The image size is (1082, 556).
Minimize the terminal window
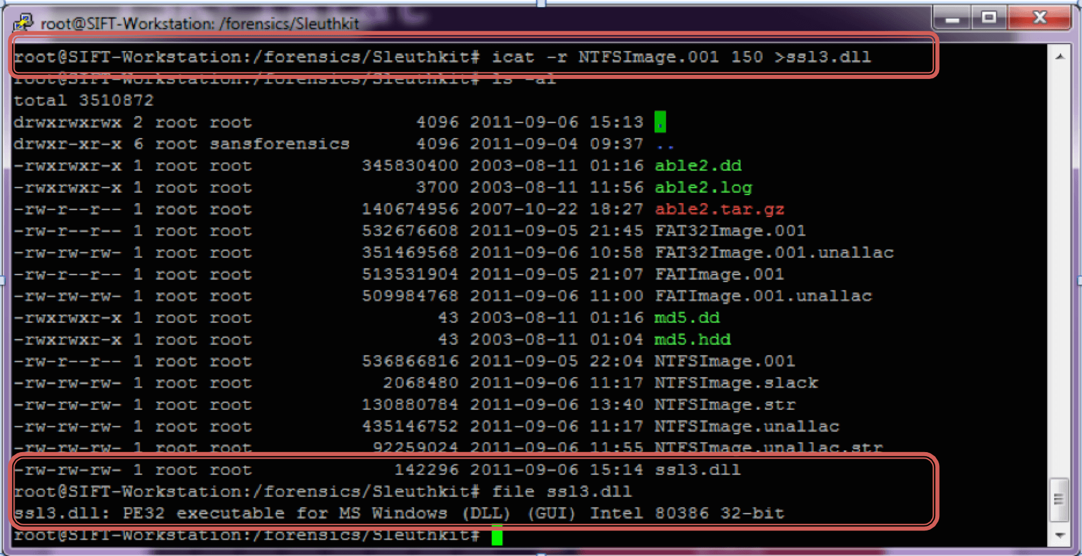[952, 19]
